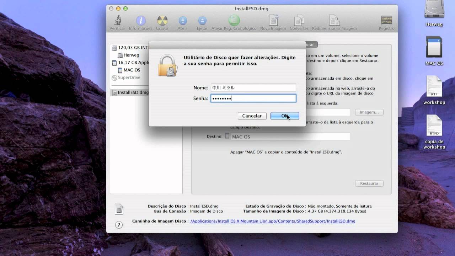Click the Restaurar button
Image resolution: width=455 pixels, height=256 pixels.
pos(369,183)
